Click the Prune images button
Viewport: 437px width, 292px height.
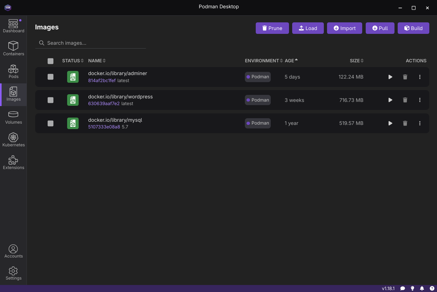click(x=272, y=28)
